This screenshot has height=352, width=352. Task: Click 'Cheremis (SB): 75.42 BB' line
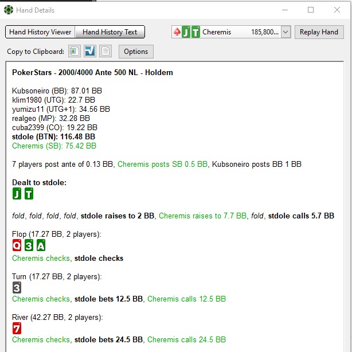54,146
